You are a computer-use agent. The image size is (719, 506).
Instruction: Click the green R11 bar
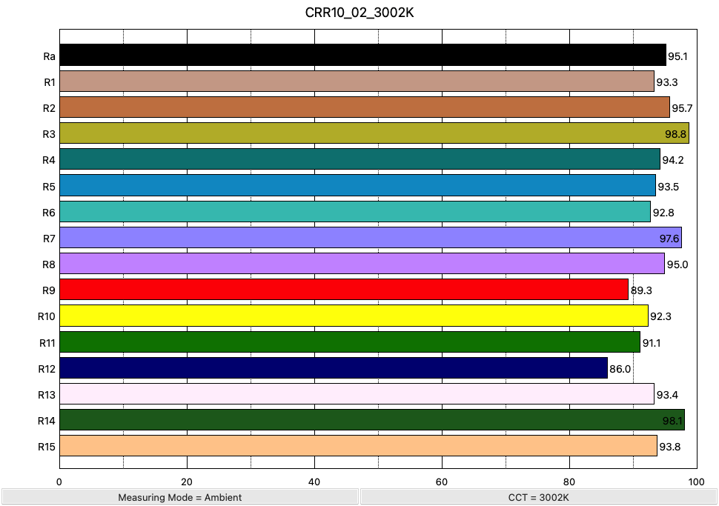(350, 342)
